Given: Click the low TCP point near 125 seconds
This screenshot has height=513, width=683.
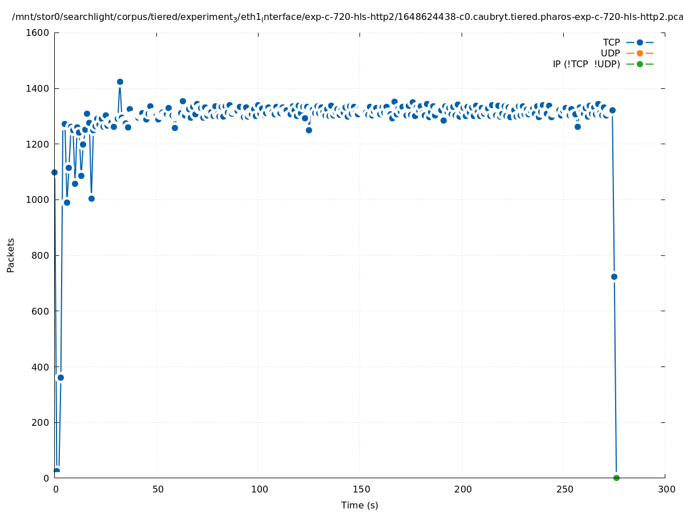Looking at the screenshot, I should coord(309,130).
